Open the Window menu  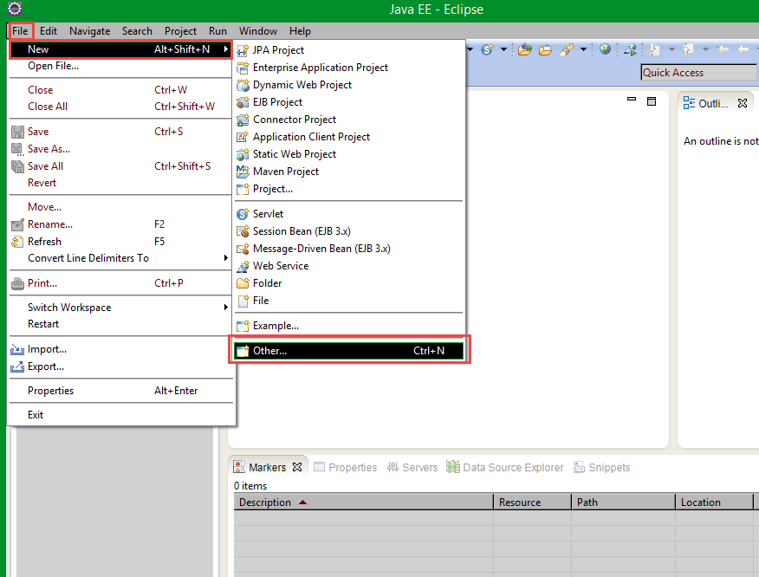click(257, 30)
